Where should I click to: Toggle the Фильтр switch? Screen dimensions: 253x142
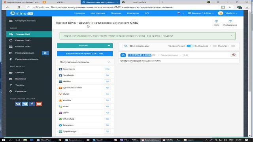232,46
